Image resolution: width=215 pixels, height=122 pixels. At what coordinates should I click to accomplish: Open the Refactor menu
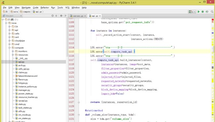coord(45,8)
